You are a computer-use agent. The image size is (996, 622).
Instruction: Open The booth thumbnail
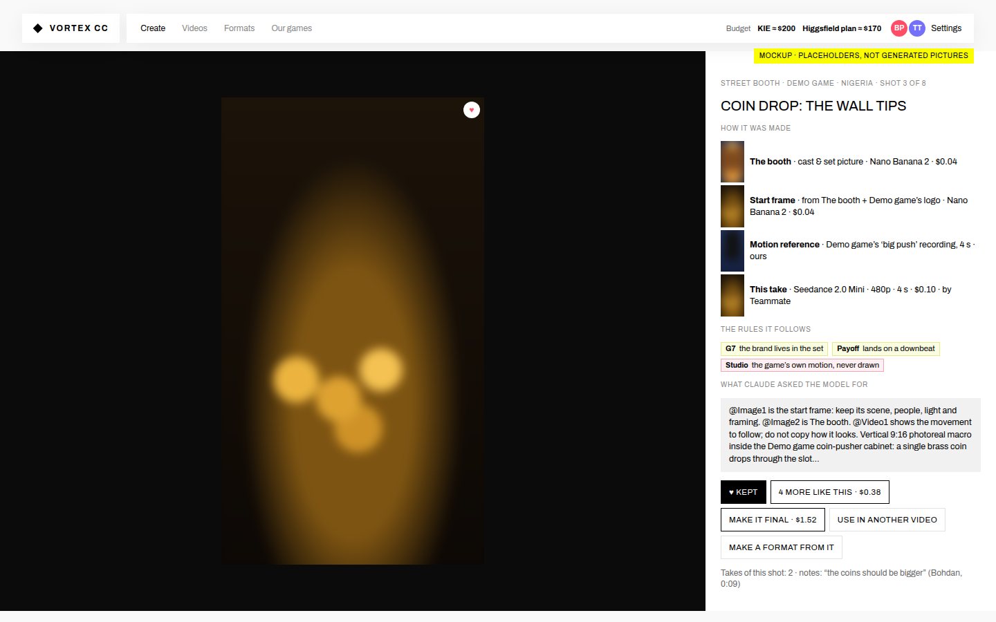click(732, 162)
